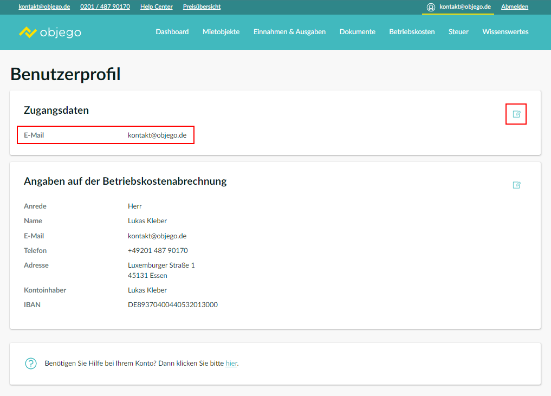Open the Steuer section

coord(458,32)
